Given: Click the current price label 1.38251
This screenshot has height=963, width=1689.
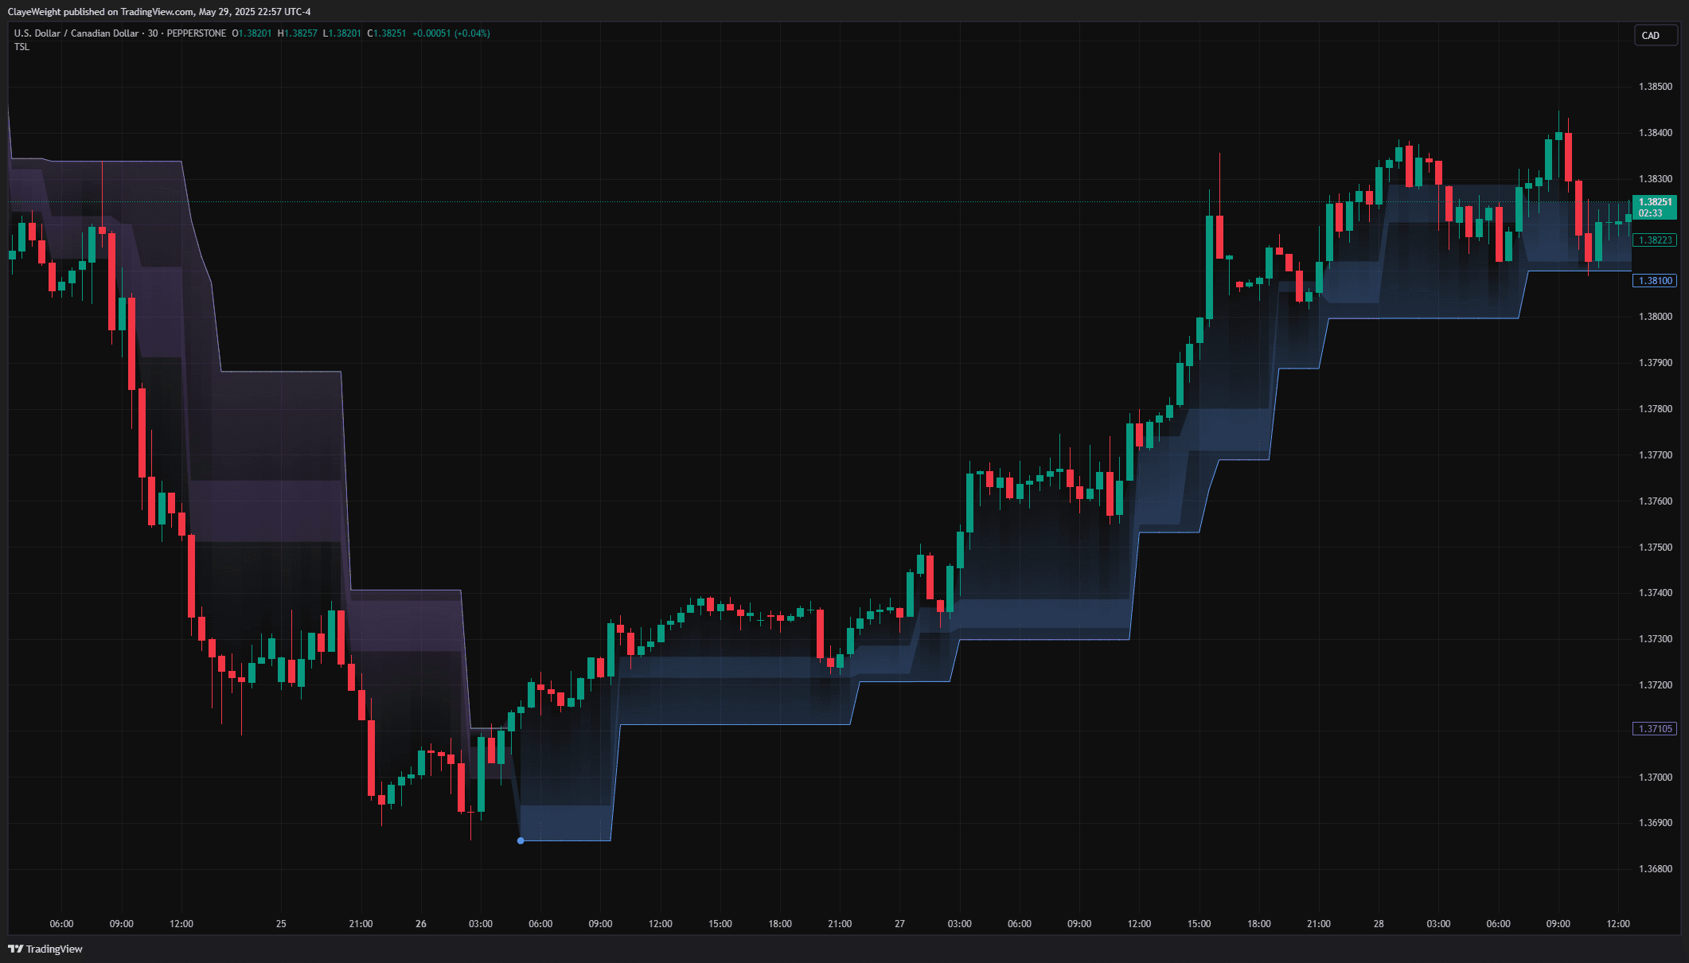Looking at the screenshot, I should coord(1655,202).
